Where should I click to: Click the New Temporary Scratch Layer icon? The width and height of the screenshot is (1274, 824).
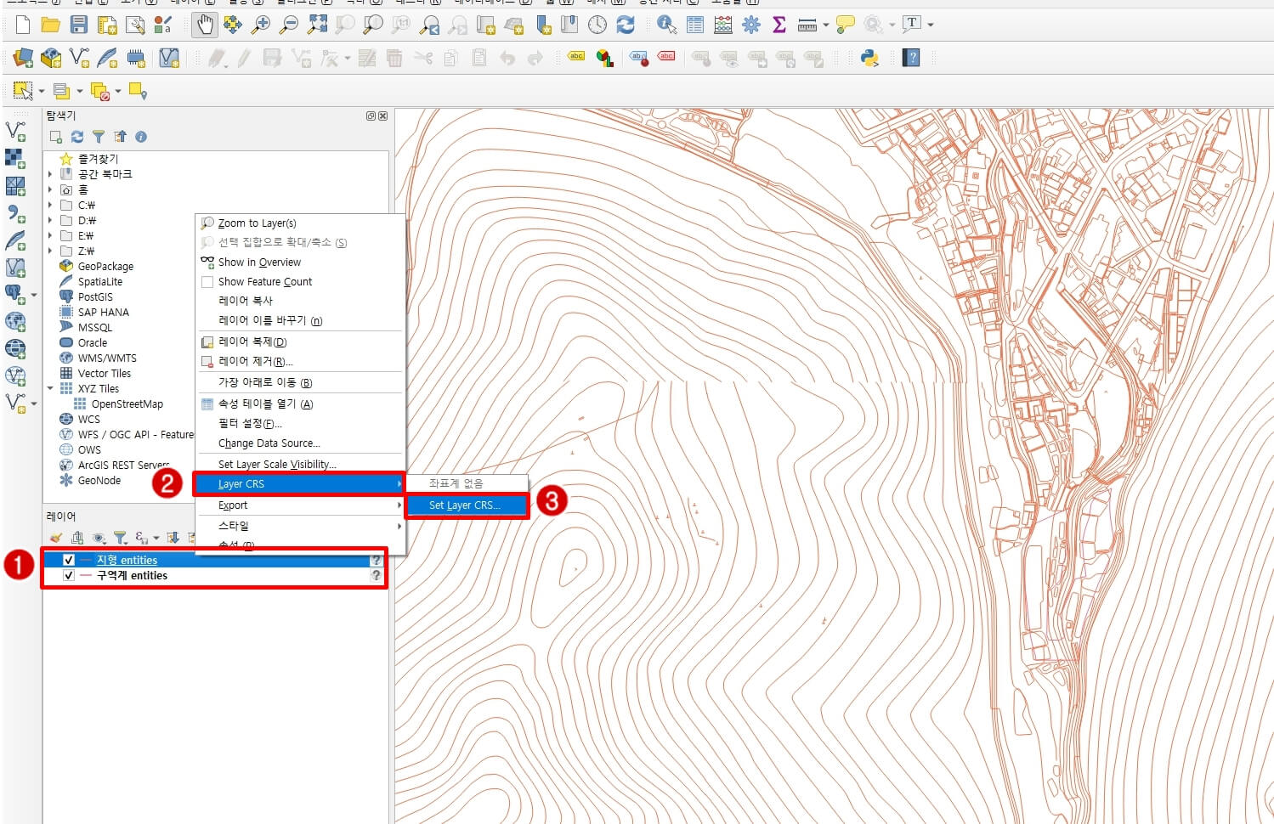[136, 58]
